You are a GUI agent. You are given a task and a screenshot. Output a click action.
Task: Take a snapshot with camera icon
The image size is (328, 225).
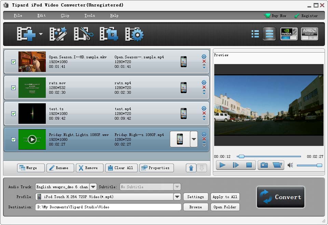tap(264, 165)
